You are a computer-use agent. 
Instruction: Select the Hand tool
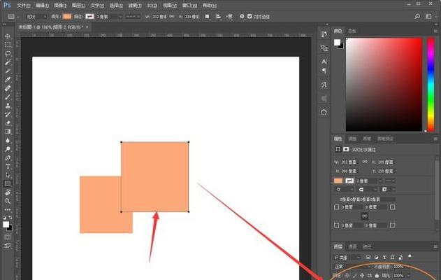(x=8, y=192)
